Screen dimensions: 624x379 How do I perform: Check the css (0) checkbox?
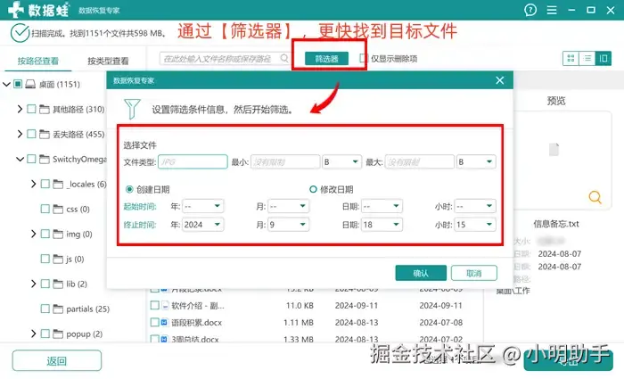45,209
